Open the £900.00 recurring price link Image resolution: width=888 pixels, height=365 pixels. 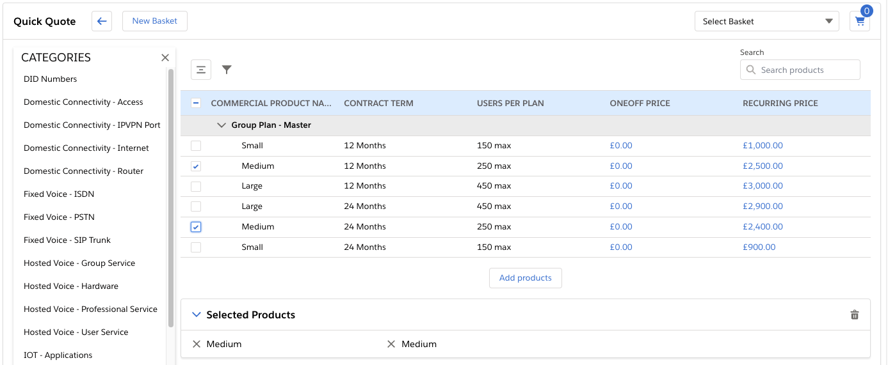click(x=759, y=247)
